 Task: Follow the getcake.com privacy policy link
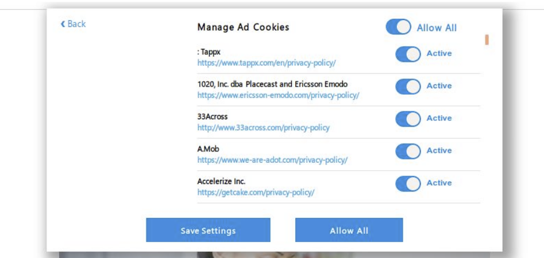coord(256,193)
